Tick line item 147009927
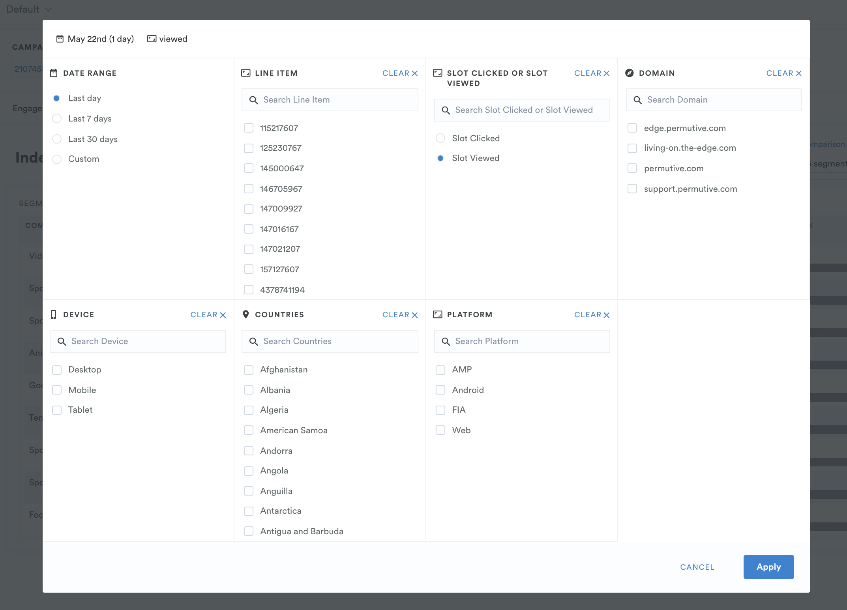Image resolution: width=847 pixels, height=610 pixels. tap(249, 209)
